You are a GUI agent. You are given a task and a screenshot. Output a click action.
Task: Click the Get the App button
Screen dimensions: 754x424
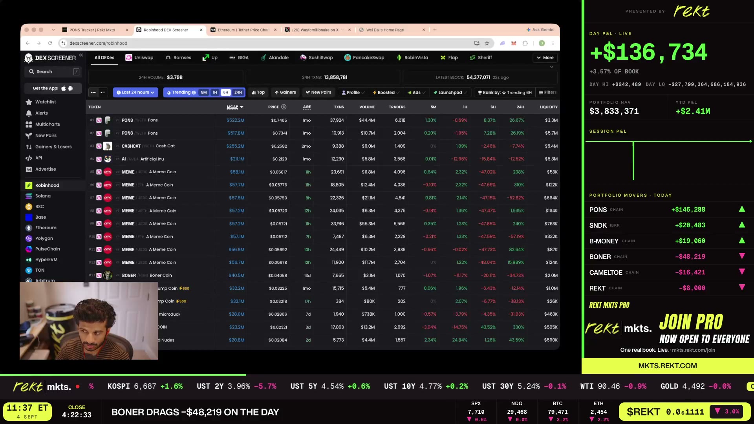[x=53, y=88]
